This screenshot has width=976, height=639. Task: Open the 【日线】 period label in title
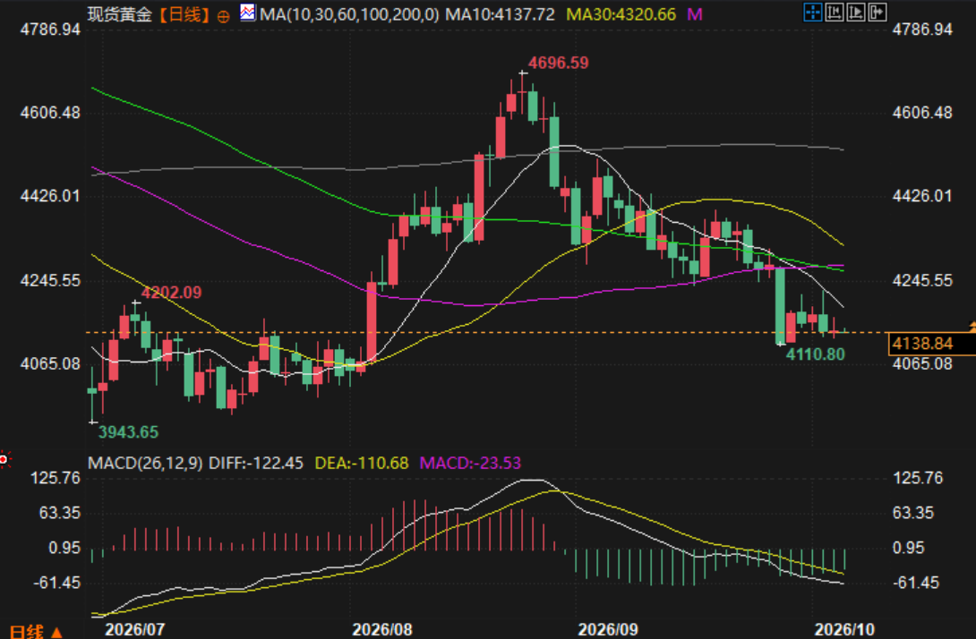(184, 14)
